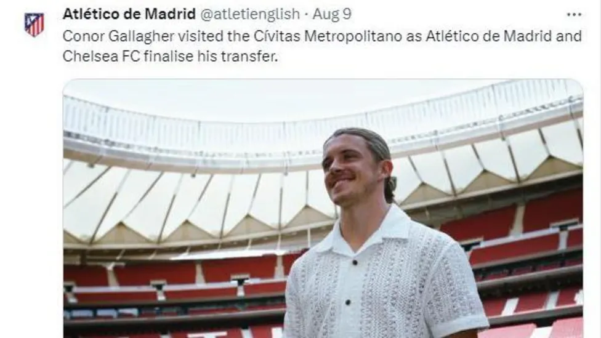Click the words 'Atlético de Madrid and' in tweet body
This screenshot has width=601, height=338.
tap(504, 36)
